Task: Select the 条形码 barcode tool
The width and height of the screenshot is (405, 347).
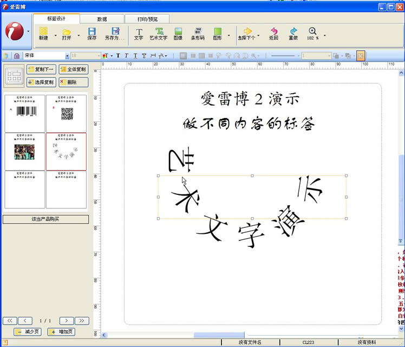Action: 198,34
